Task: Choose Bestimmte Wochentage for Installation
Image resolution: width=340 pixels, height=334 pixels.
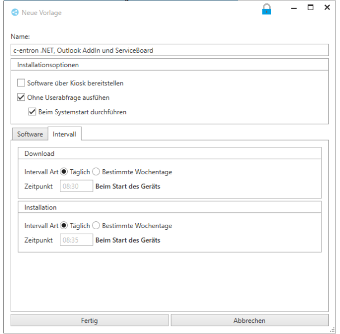Action: (x=96, y=226)
